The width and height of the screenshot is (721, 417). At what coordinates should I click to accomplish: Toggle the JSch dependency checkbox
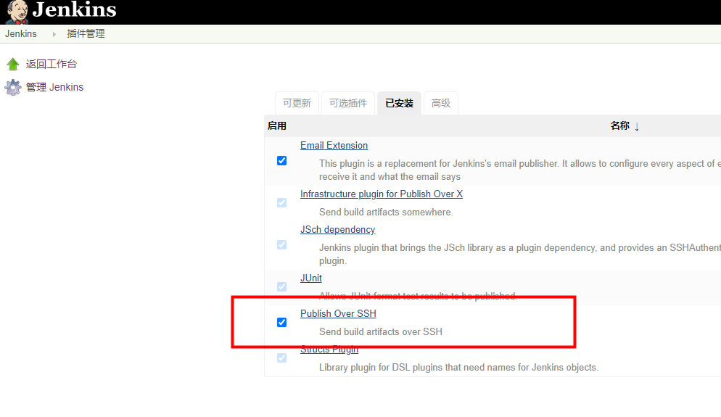pyautogui.click(x=282, y=244)
